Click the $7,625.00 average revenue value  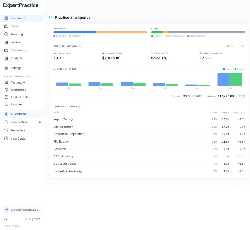111,58
